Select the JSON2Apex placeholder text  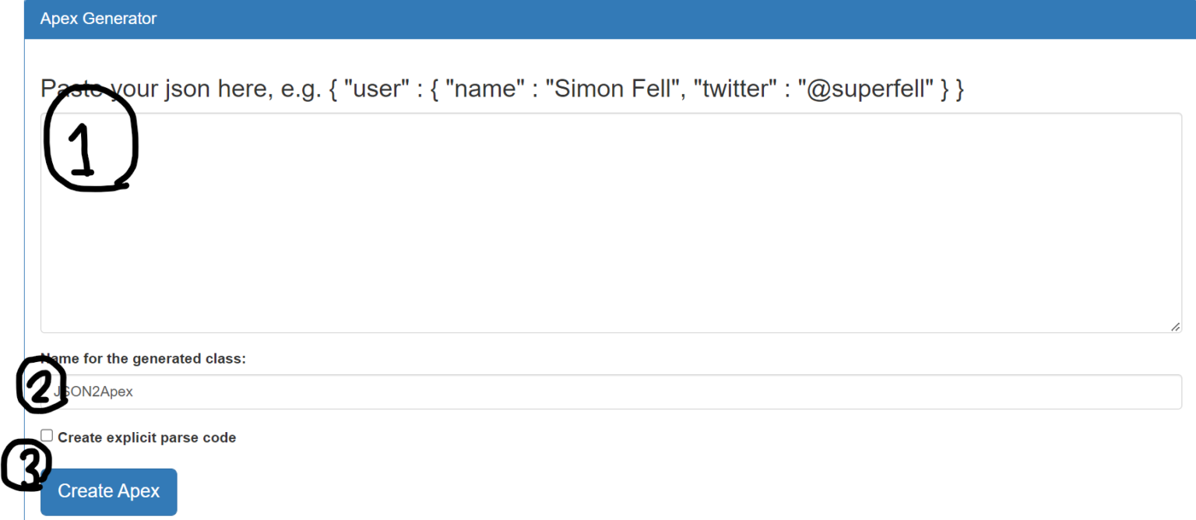pyautogui.click(x=93, y=392)
